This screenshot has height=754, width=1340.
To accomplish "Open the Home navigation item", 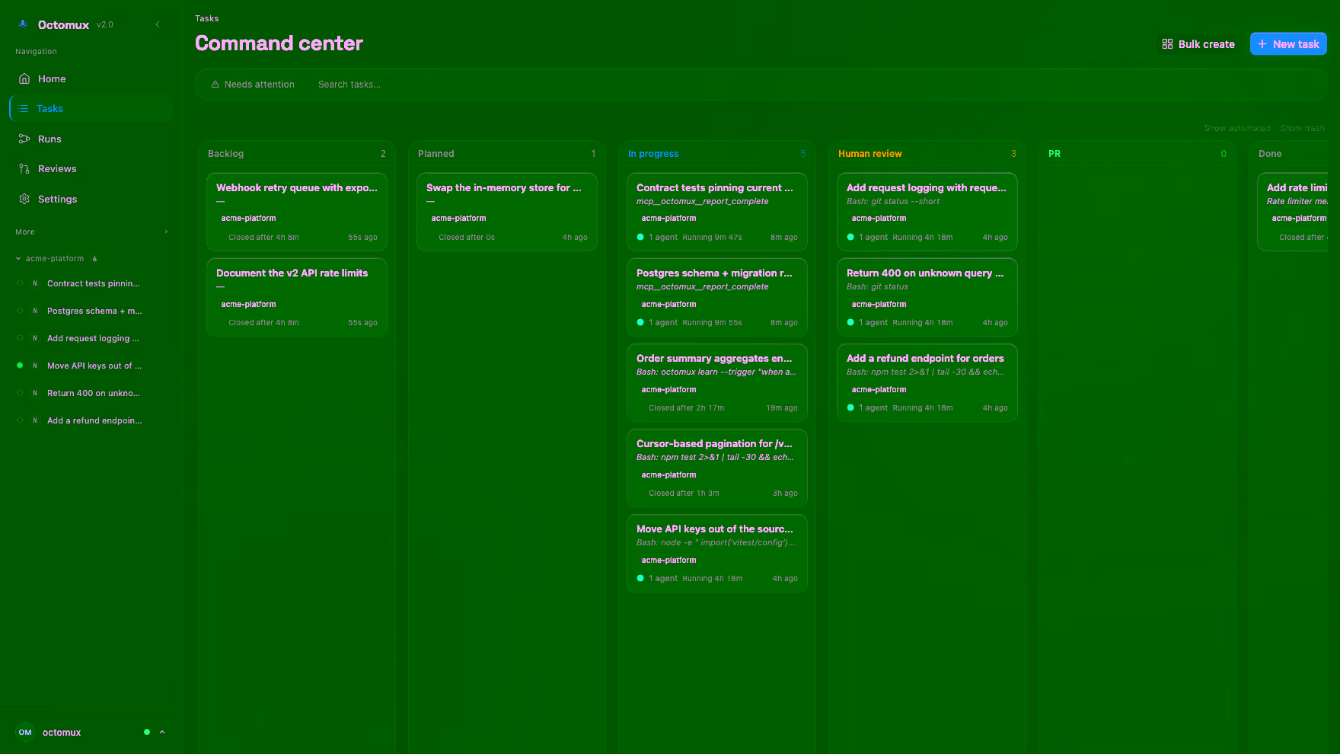I will coord(91,78).
